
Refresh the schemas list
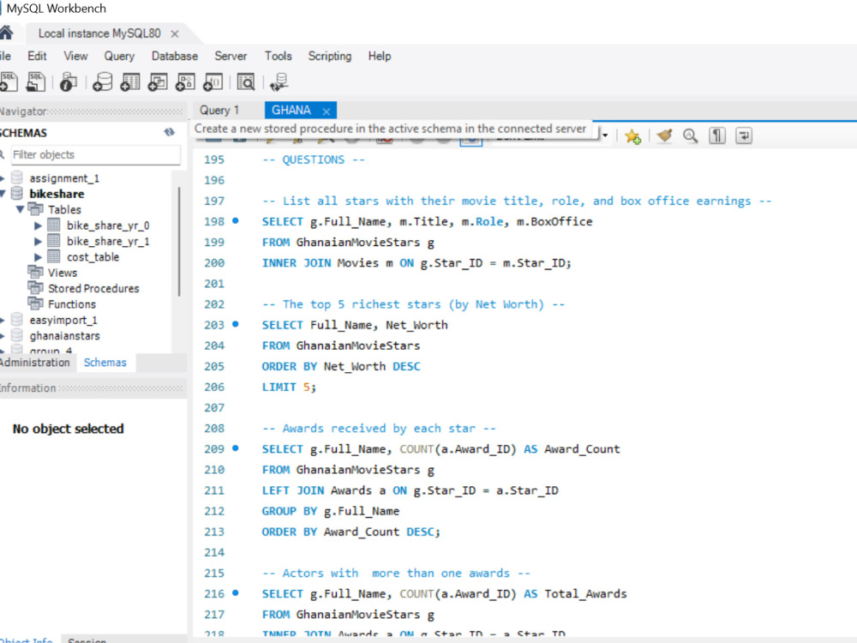(170, 132)
